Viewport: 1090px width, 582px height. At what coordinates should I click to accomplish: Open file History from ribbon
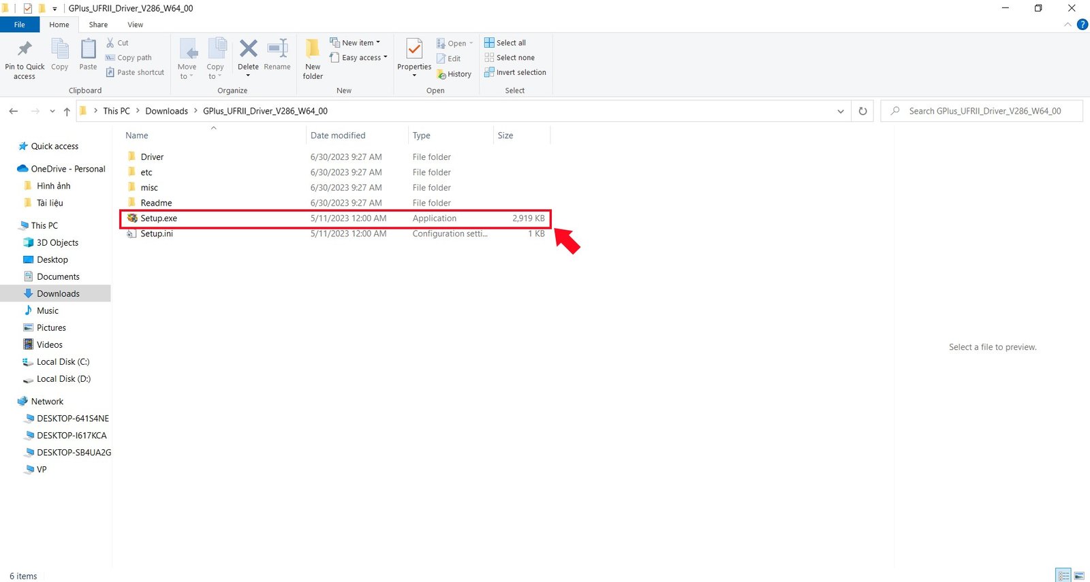pos(454,74)
